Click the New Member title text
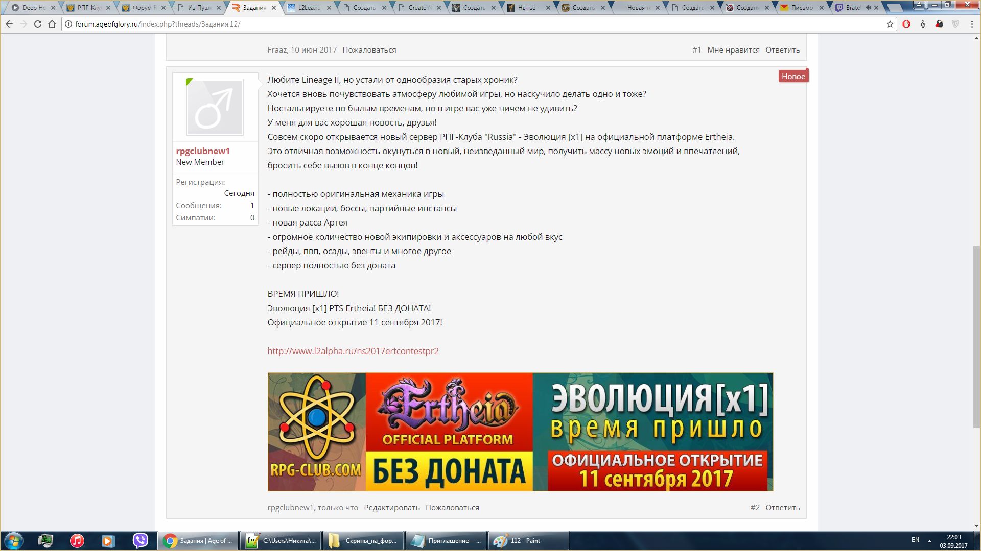981x551 pixels. click(x=200, y=162)
